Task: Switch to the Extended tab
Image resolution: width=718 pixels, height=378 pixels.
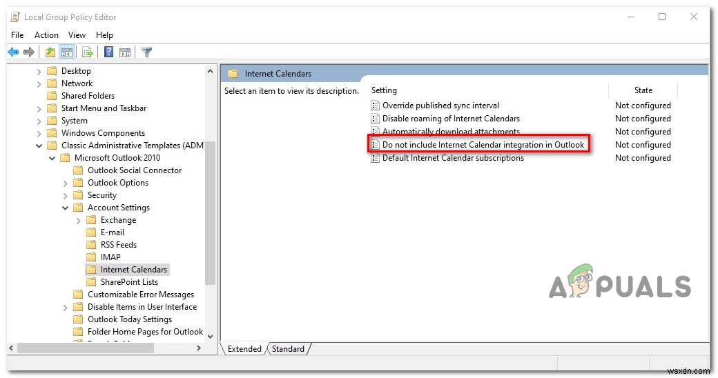Action: point(244,349)
